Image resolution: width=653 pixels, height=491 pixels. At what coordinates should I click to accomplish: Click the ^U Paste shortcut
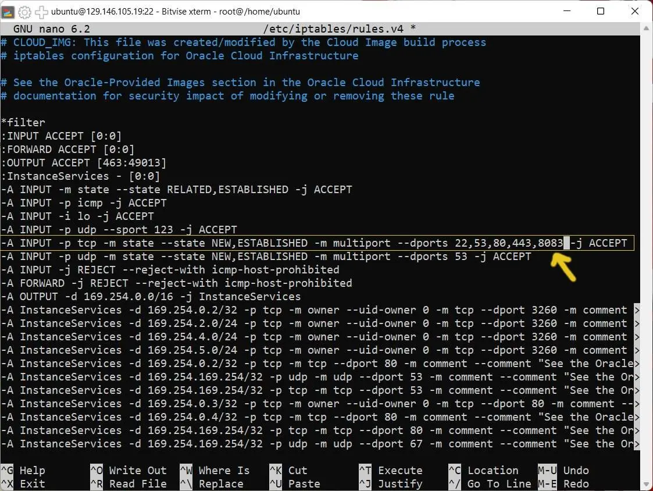(x=294, y=484)
